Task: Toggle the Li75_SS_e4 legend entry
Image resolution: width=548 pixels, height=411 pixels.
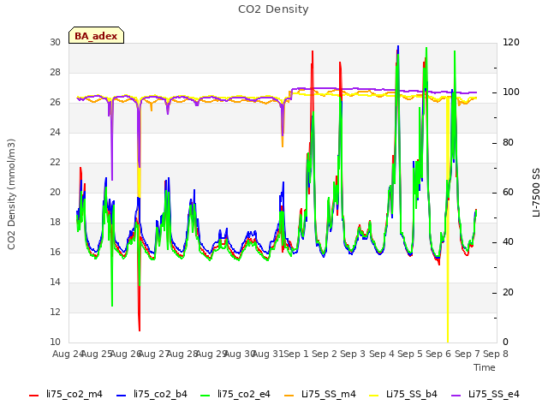Action: click(485, 394)
